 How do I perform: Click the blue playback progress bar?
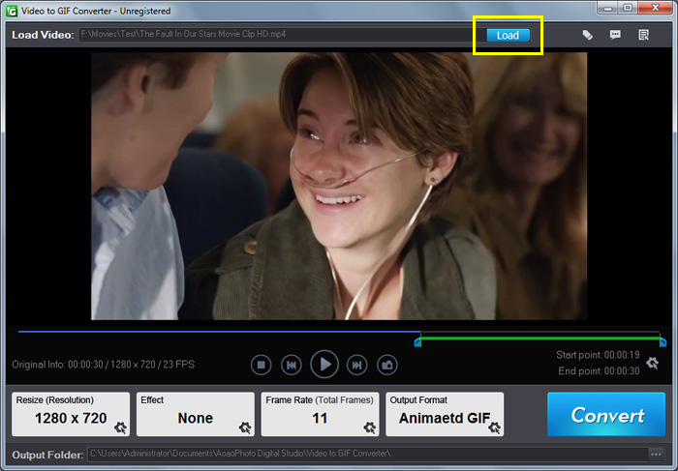(x=219, y=332)
